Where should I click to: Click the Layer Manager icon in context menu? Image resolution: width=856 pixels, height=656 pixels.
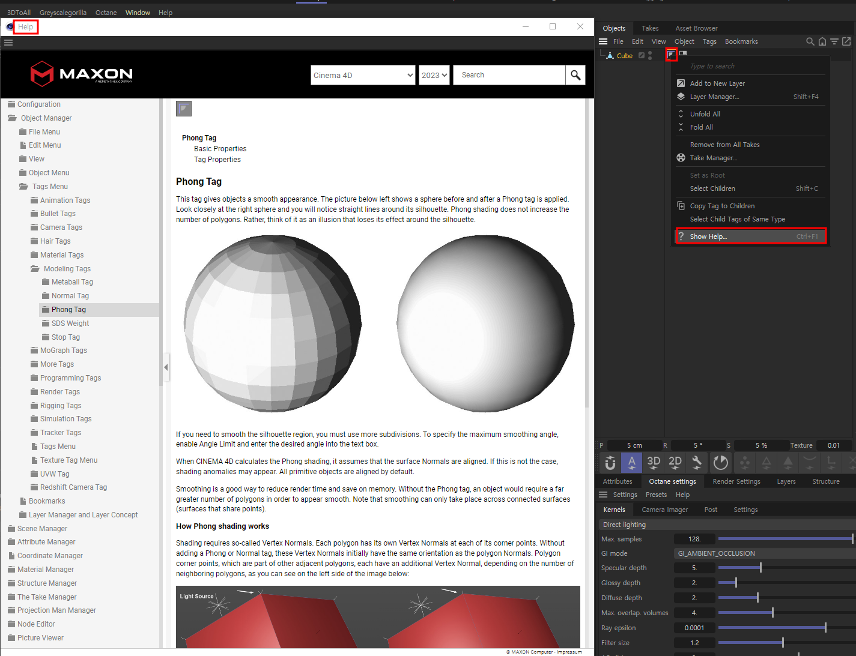tap(681, 97)
